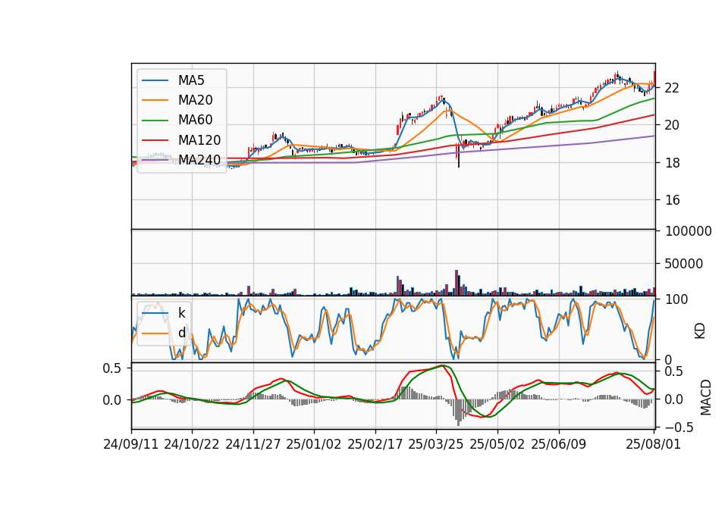
Task: Click the k legend label in KD panel
Action: [181, 313]
